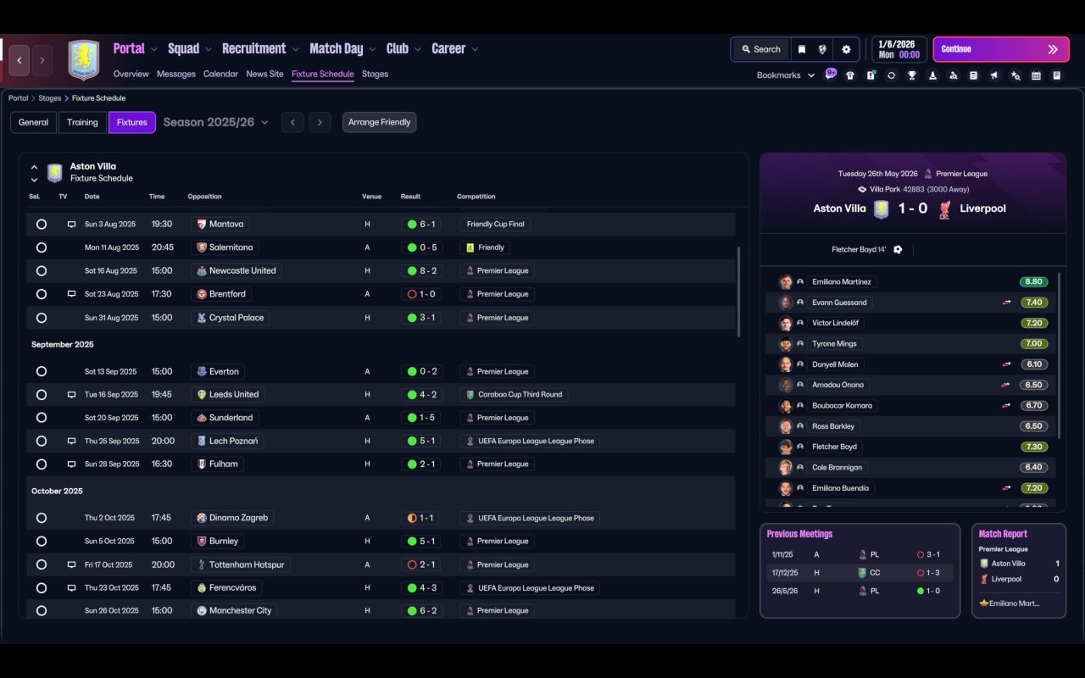Viewport: 1085px width, 678px height.
Task: Click the gear icon beside Fletcher Boyd 14'
Action: pyautogui.click(x=898, y=250)
